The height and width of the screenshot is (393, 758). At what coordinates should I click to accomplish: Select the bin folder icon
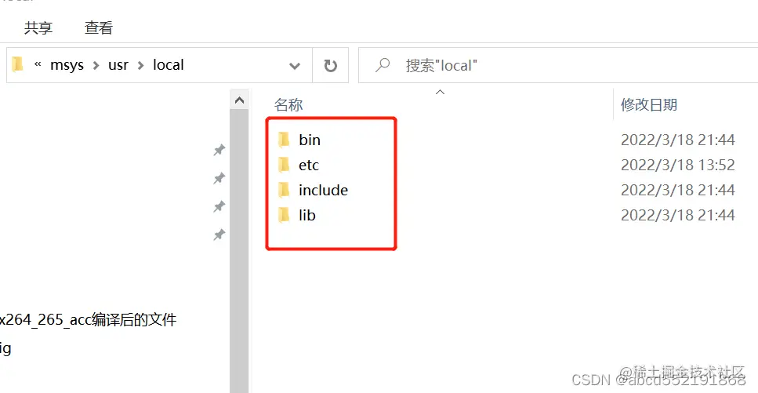(285, 140)
